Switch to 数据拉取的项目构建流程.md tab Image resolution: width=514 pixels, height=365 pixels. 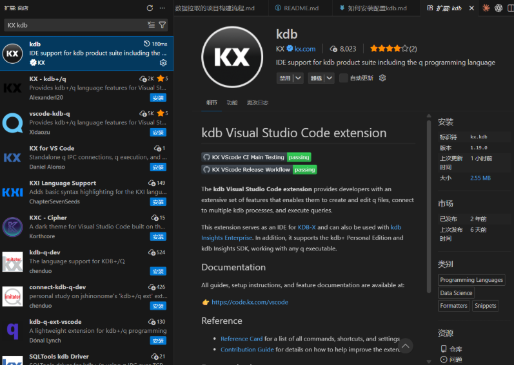(215, 8)
